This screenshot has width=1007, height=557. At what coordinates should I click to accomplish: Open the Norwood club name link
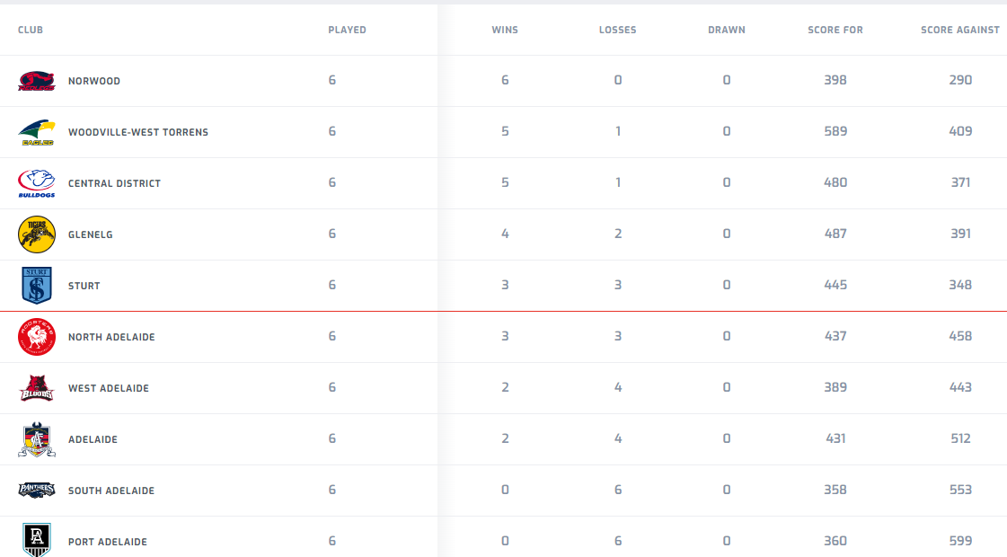tap(94, 82)
